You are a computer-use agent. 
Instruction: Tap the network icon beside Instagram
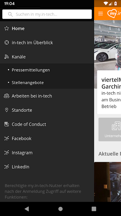tap(6, 153)
